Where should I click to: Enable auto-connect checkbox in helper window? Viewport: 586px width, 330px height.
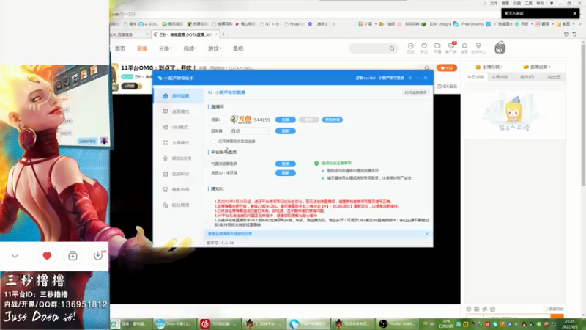(213, 142)
